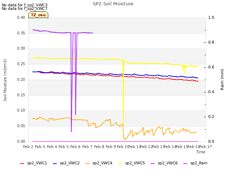Click the sp2_Rain magenta legend swatch
The image size is (227, 170).
186,164
